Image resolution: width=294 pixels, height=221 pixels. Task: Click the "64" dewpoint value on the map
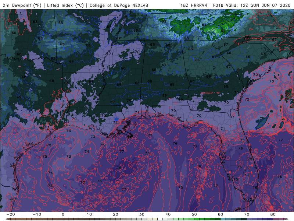click(204, 25)
